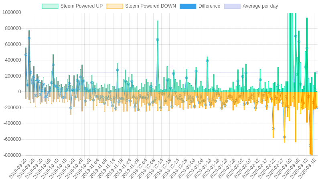Click the Average per day legend swatch

[232, 6]
